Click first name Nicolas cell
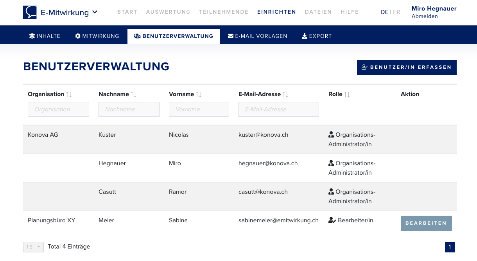 pyautogui.click(x=179, y=135)
